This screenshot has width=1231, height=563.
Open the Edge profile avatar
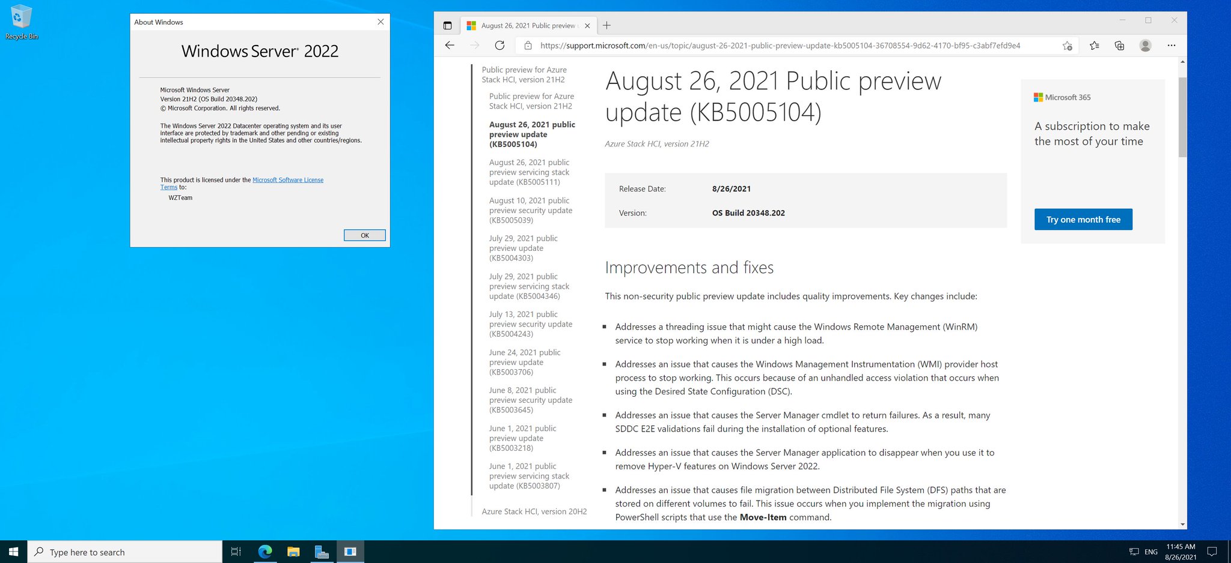coord(1145,45)
